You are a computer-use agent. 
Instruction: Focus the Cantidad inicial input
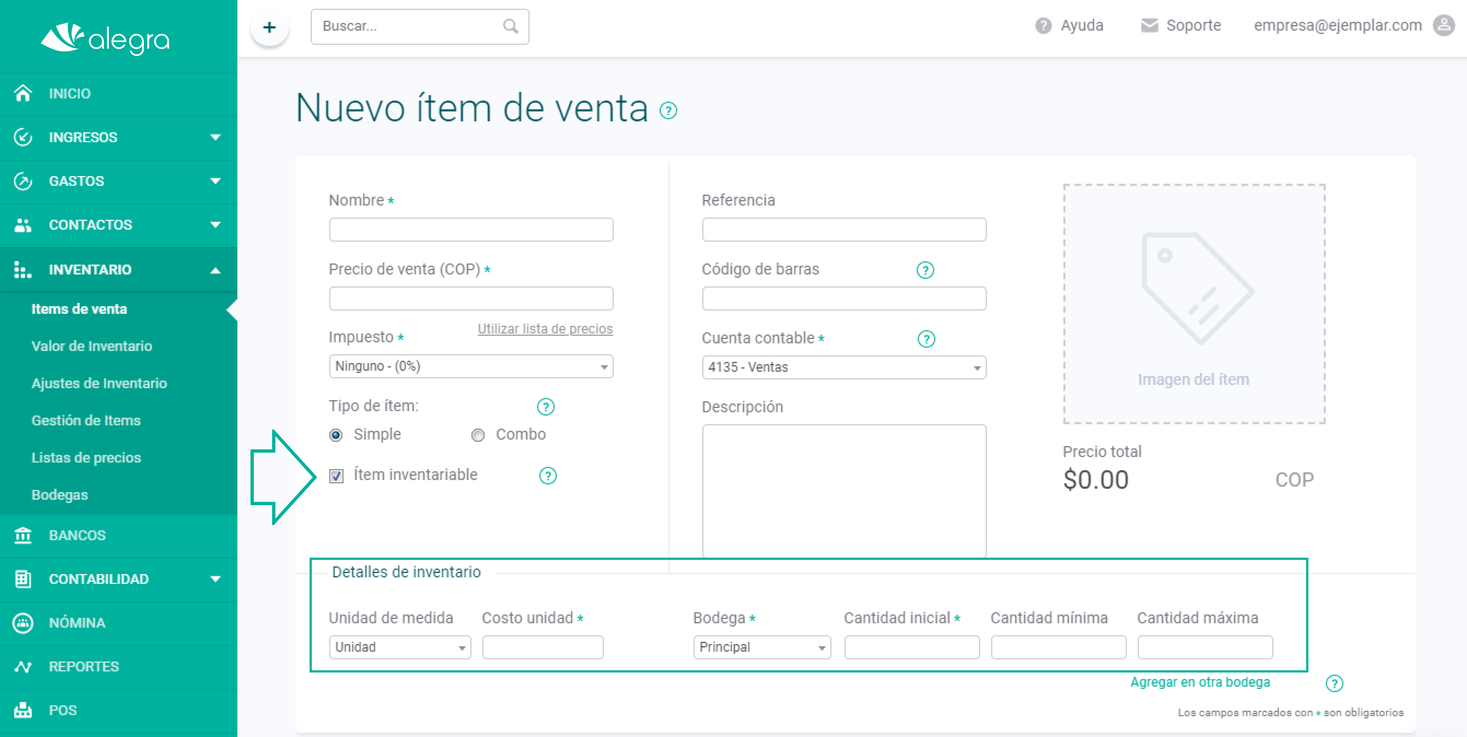(x=912, y=647)
